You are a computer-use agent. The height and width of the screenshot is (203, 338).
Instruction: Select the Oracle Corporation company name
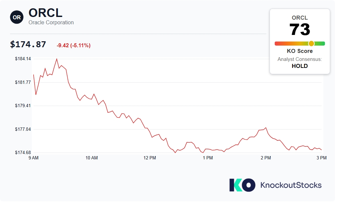coord(51,22)
